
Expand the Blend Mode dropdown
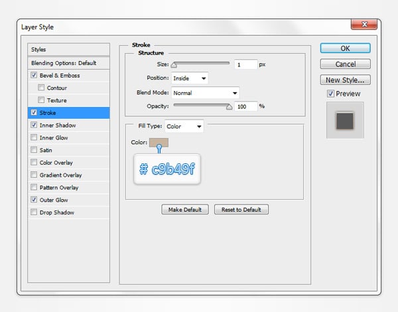pos(205,92)
